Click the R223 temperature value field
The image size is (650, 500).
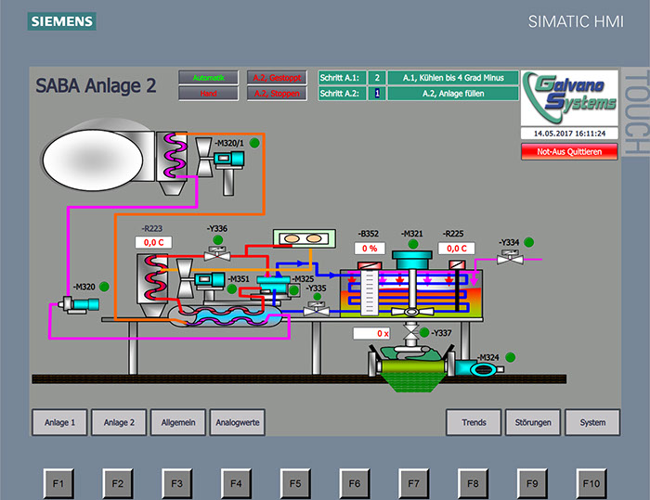(x=153, y=242)
